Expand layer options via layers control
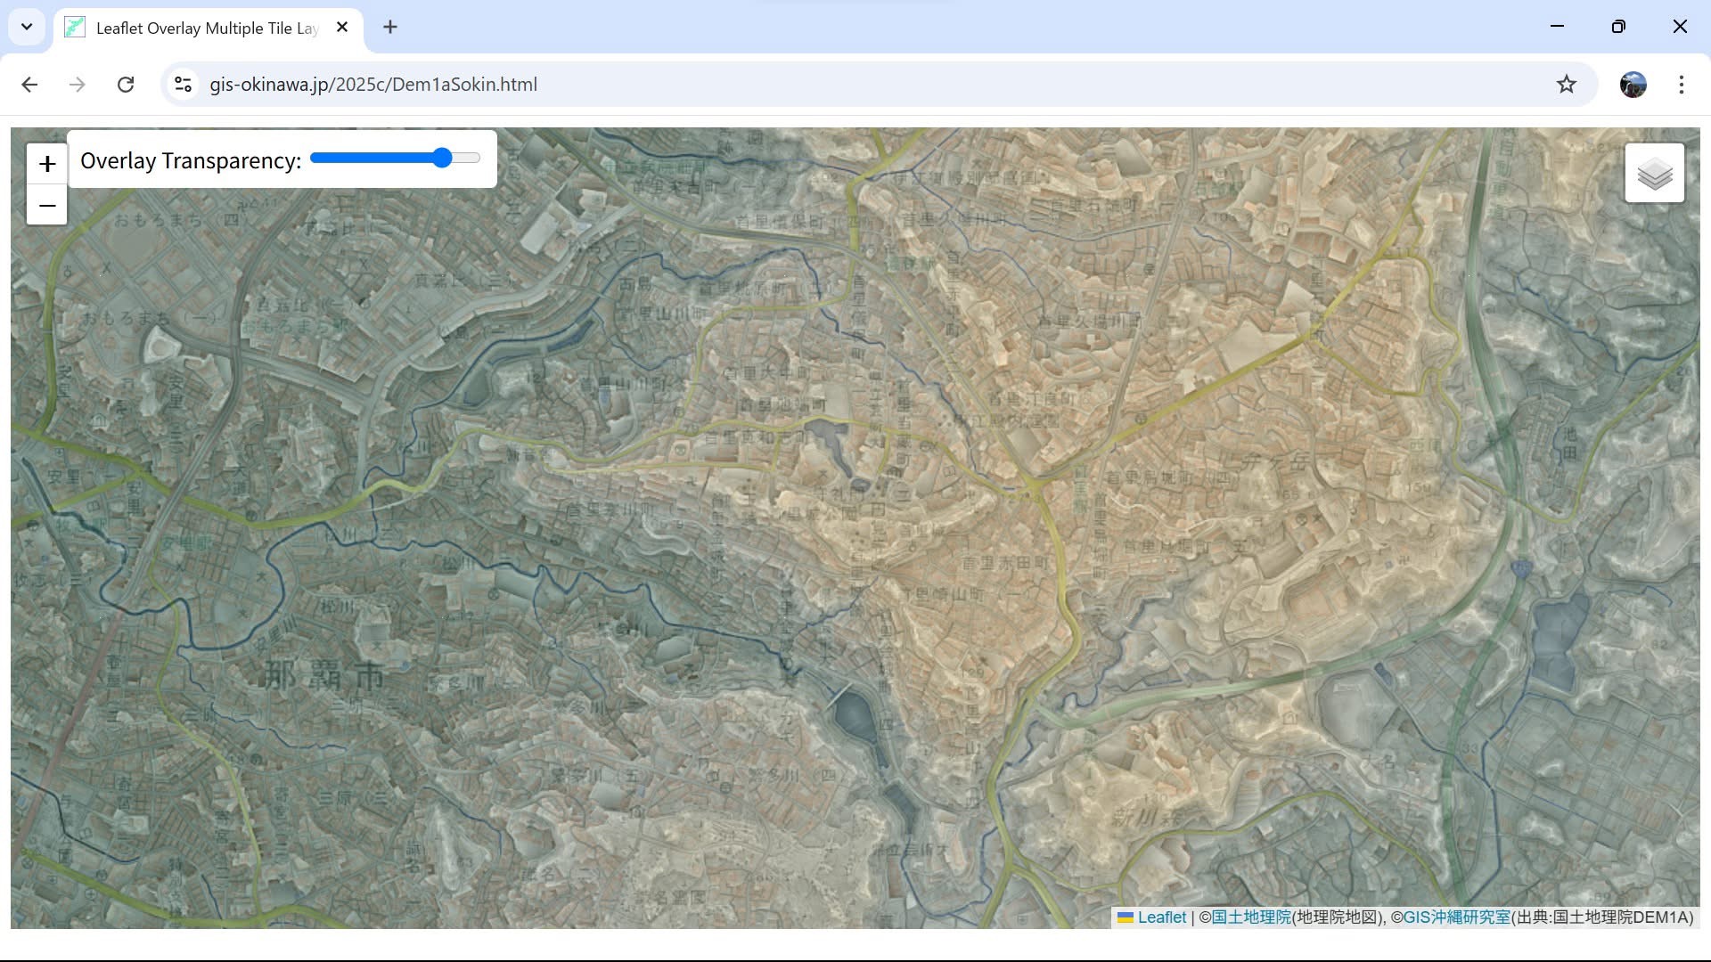The height and width of the screenshot is (962, 1711). click(1654, 173)
